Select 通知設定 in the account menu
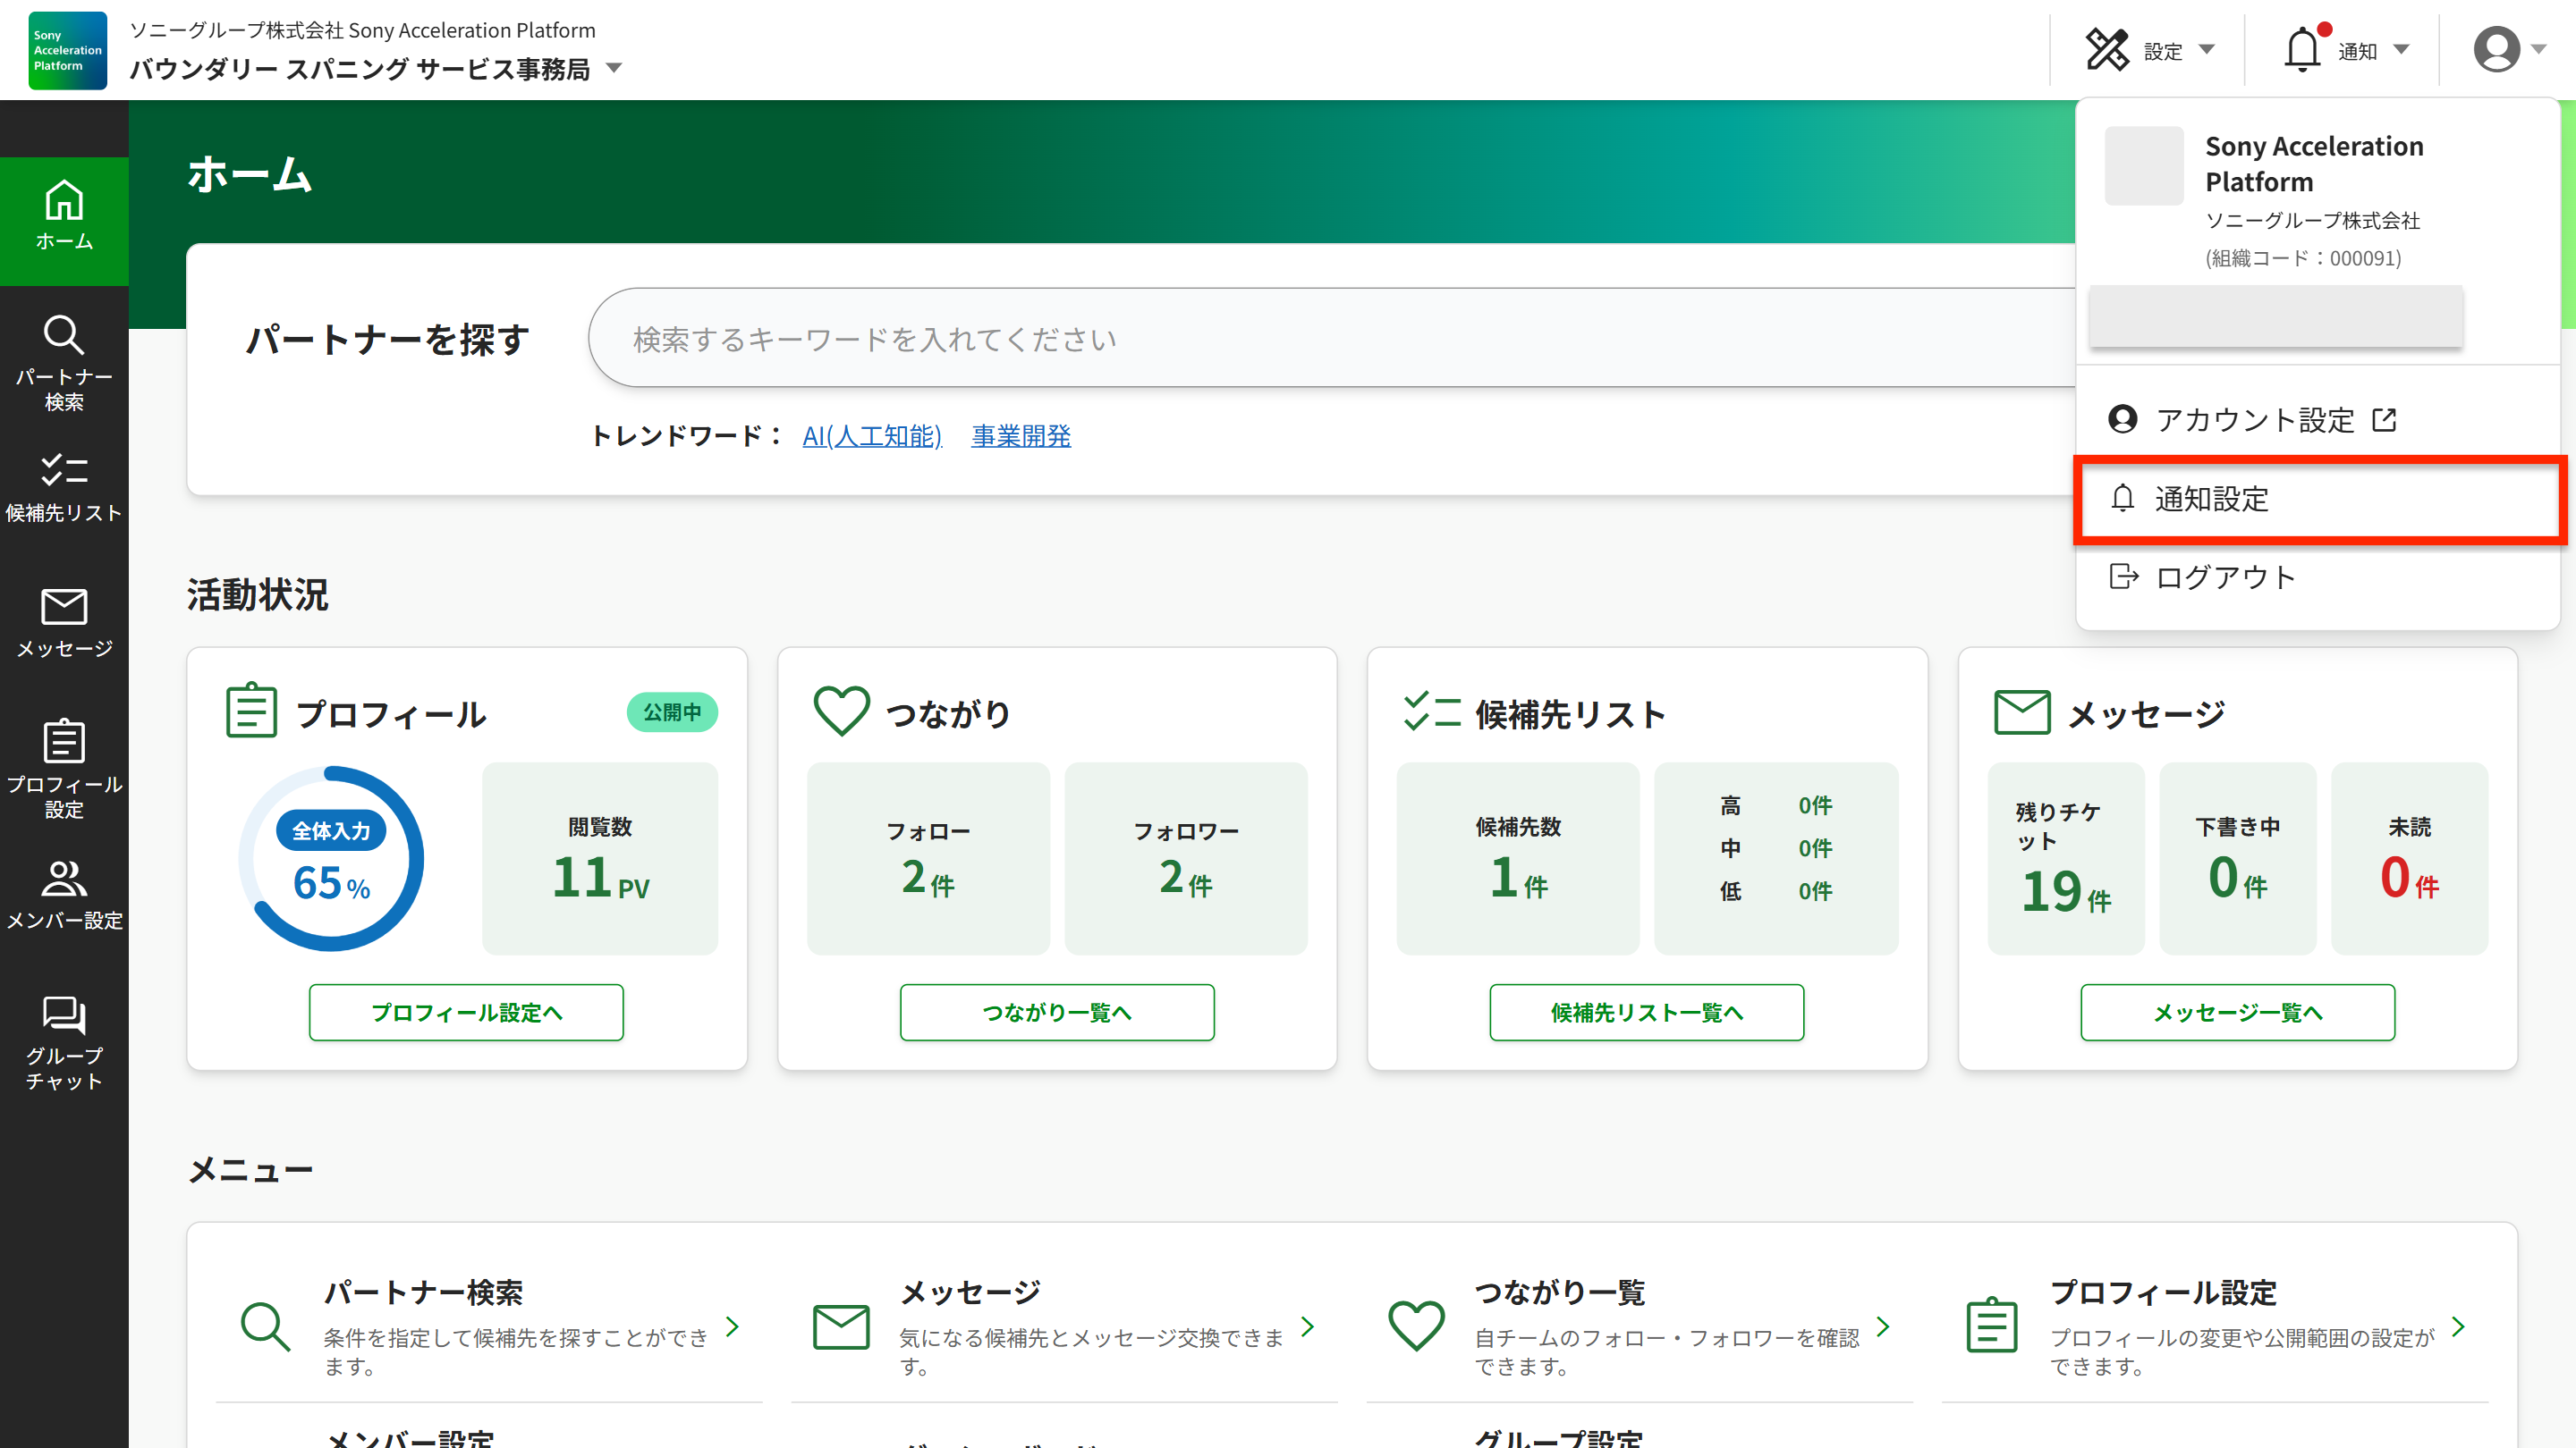The height and width of the screenshot is (1448, 2576). pyautogui.click(x=2212, y=500)
